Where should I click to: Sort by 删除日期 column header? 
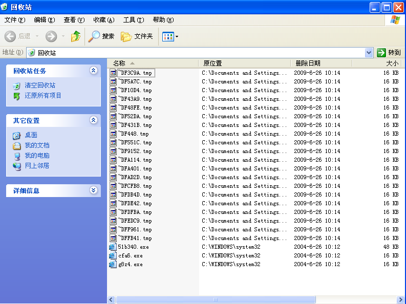[x=322, y=63]
